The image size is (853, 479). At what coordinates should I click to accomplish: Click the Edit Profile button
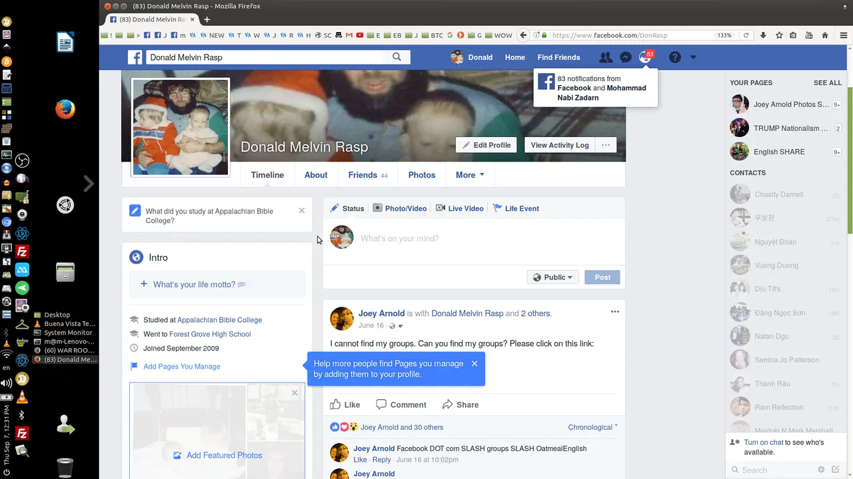pos(486,145)
